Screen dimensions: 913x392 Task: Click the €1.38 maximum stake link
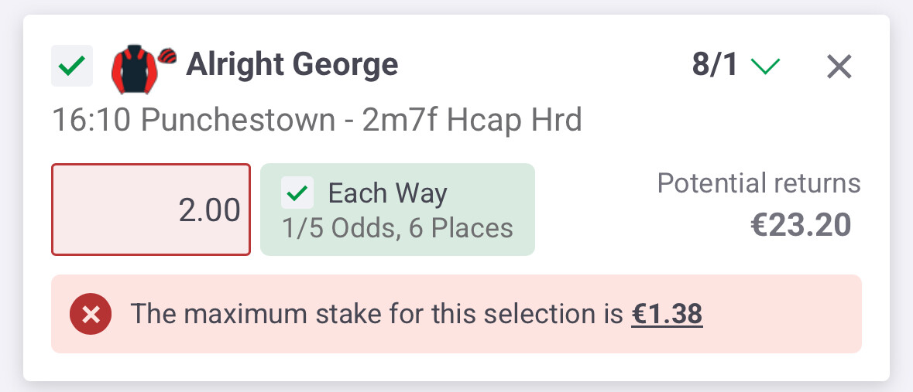click(667, 314)
